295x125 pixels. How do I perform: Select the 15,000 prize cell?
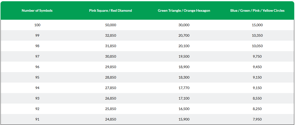pos(257,25)
